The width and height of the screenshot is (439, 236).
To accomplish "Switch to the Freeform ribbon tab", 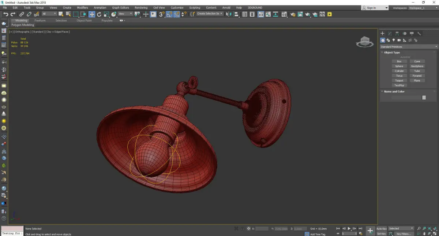I will (x=40, y=20).
